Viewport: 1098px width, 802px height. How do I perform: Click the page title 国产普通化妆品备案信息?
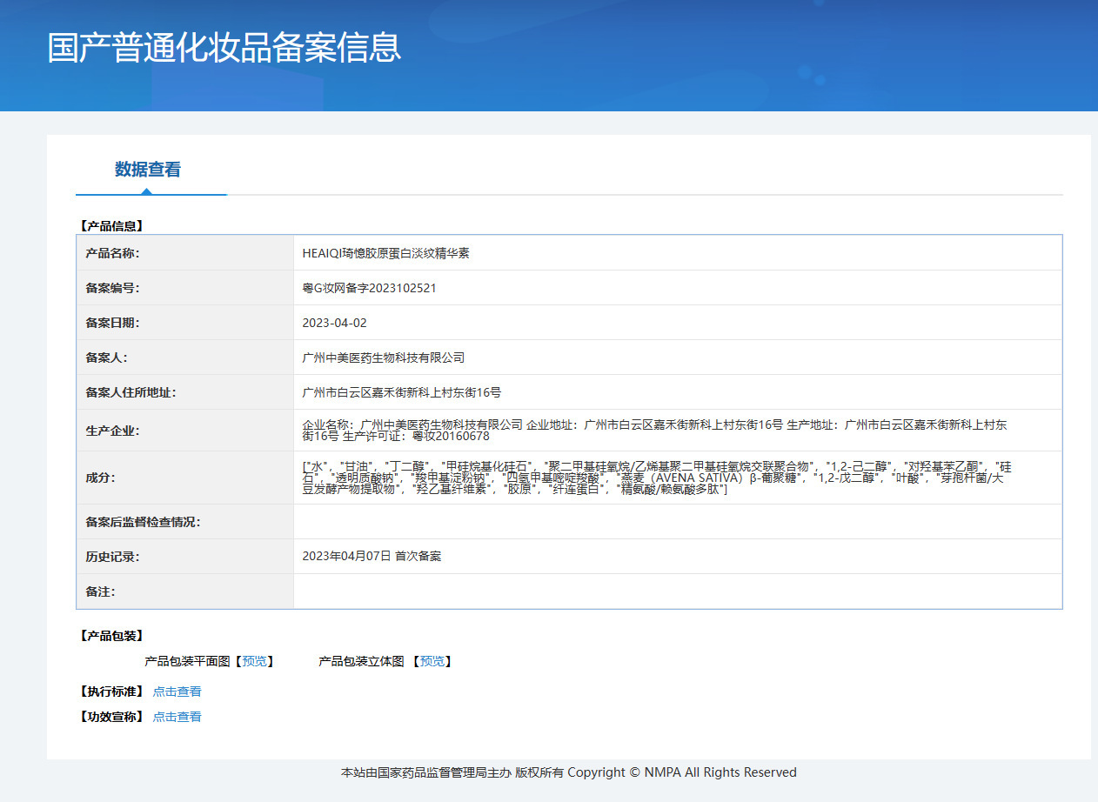(x=224, y=48)
